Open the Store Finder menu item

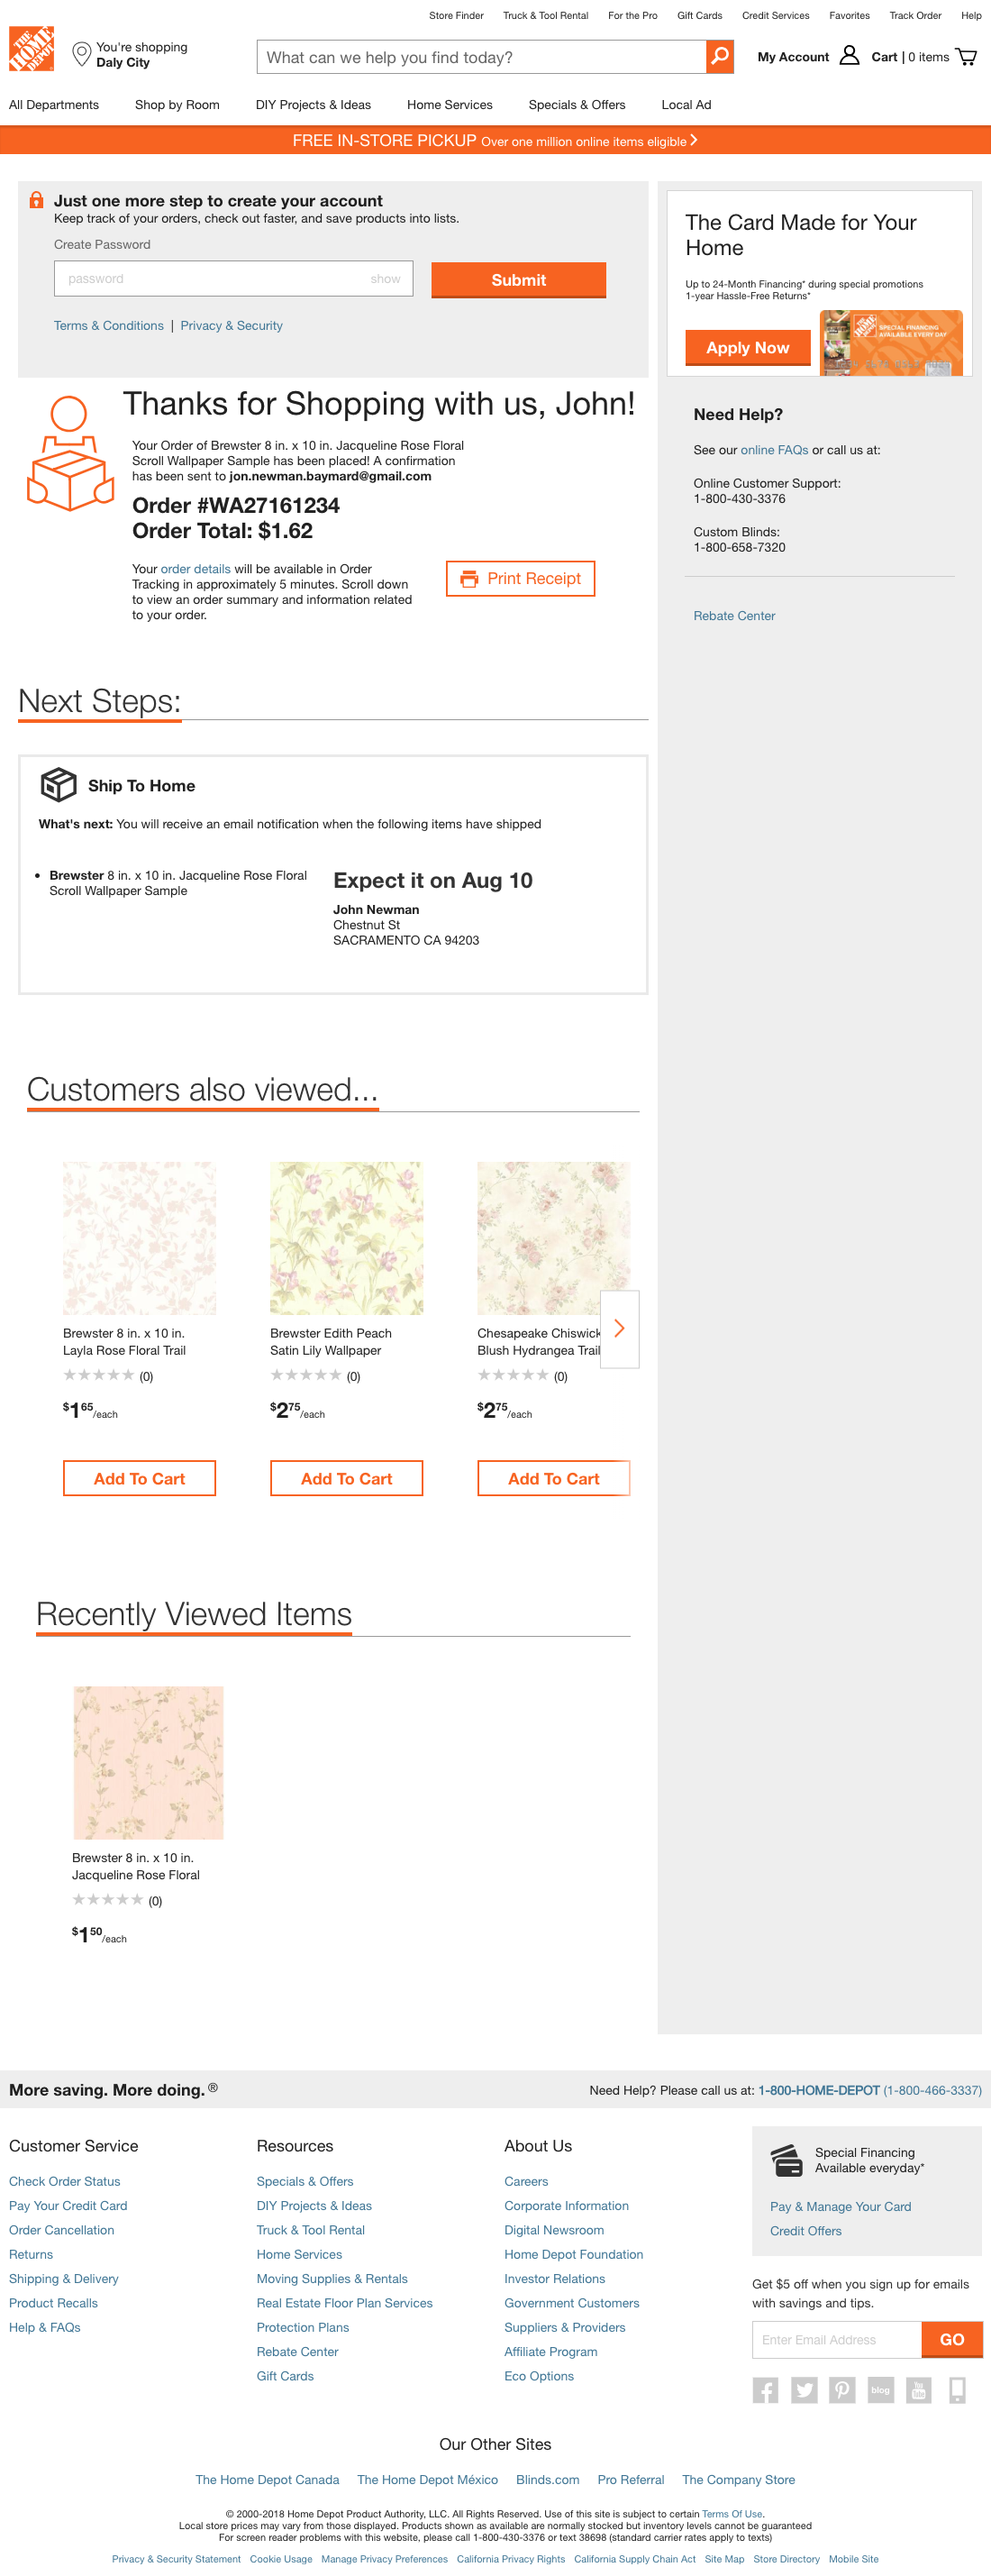(456, 15)
